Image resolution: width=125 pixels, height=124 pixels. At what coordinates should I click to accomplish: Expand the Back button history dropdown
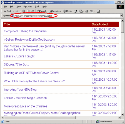click(13, 11)
